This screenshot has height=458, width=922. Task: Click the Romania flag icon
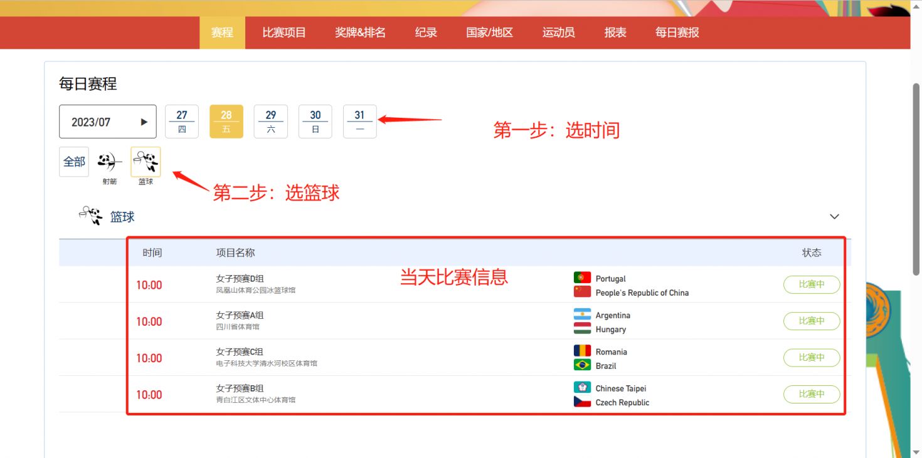tap(582, 351)
